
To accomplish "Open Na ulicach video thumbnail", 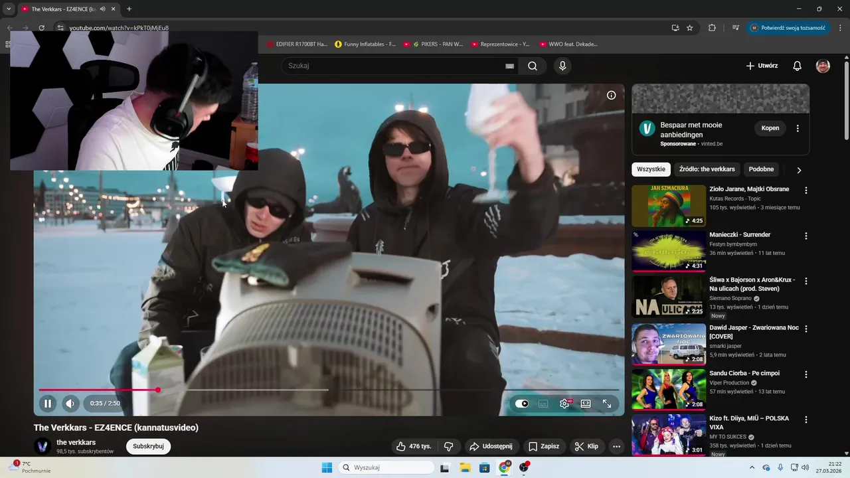I will pos(669,297).
